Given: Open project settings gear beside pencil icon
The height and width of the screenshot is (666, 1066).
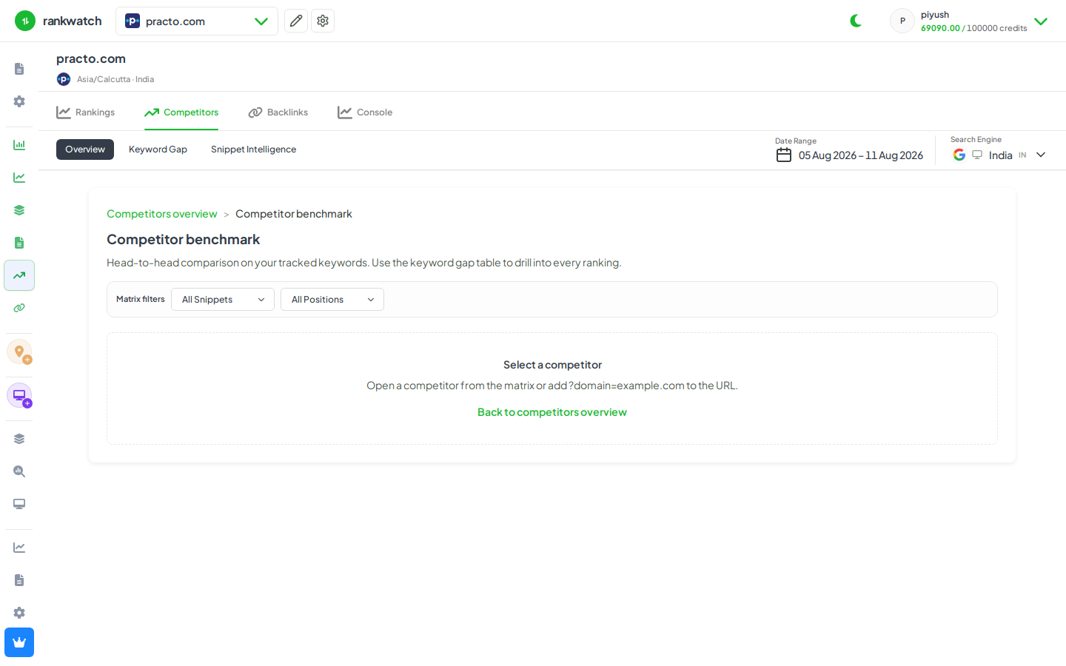Looking at the screenshot, I should click(323, 21).
